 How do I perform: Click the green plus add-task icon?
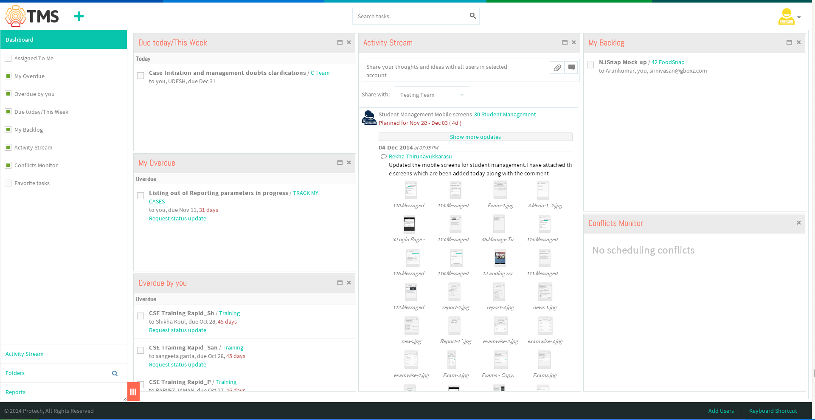coord(79,16)
